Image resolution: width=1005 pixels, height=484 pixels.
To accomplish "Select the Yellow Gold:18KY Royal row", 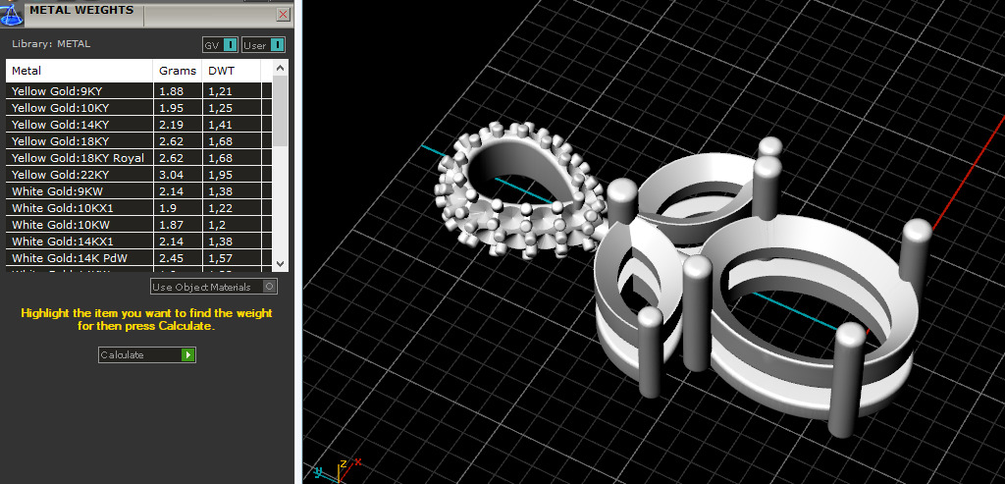I will [139, 158].
